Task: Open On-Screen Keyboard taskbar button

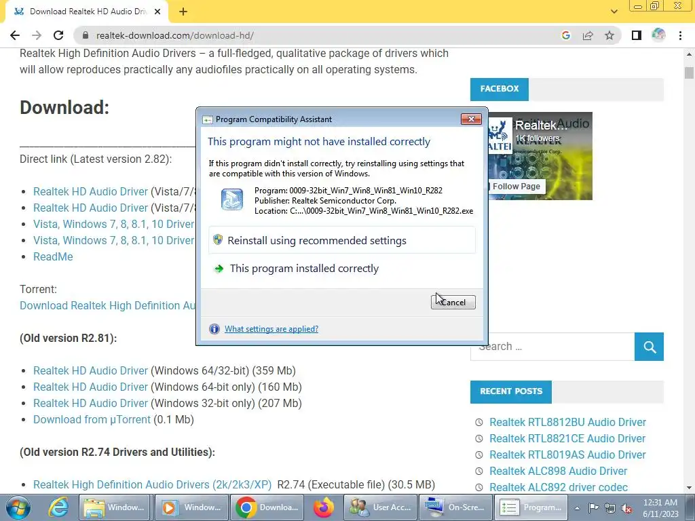Action: pyautogui.click(x=455, y=507)
